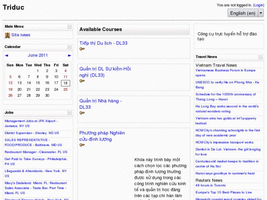
Task: Hide the Travel News block
Action: click(260, 57)
